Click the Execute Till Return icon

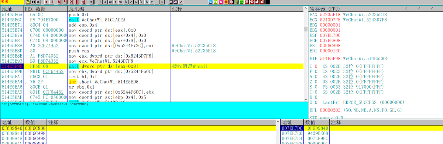point(83,2)
